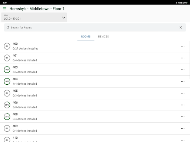
Task: Expand the View dropdown LC1.0 - E-301
Action: click(34, 17)
